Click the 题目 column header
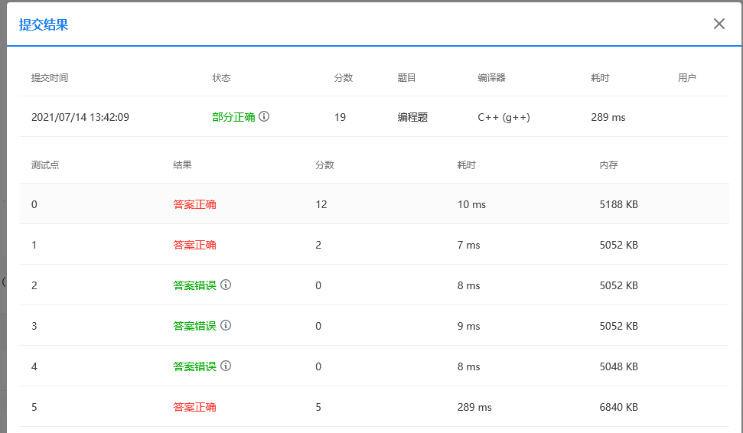The height and width of the screenshot is (433, 743). [x=406, y=78]
